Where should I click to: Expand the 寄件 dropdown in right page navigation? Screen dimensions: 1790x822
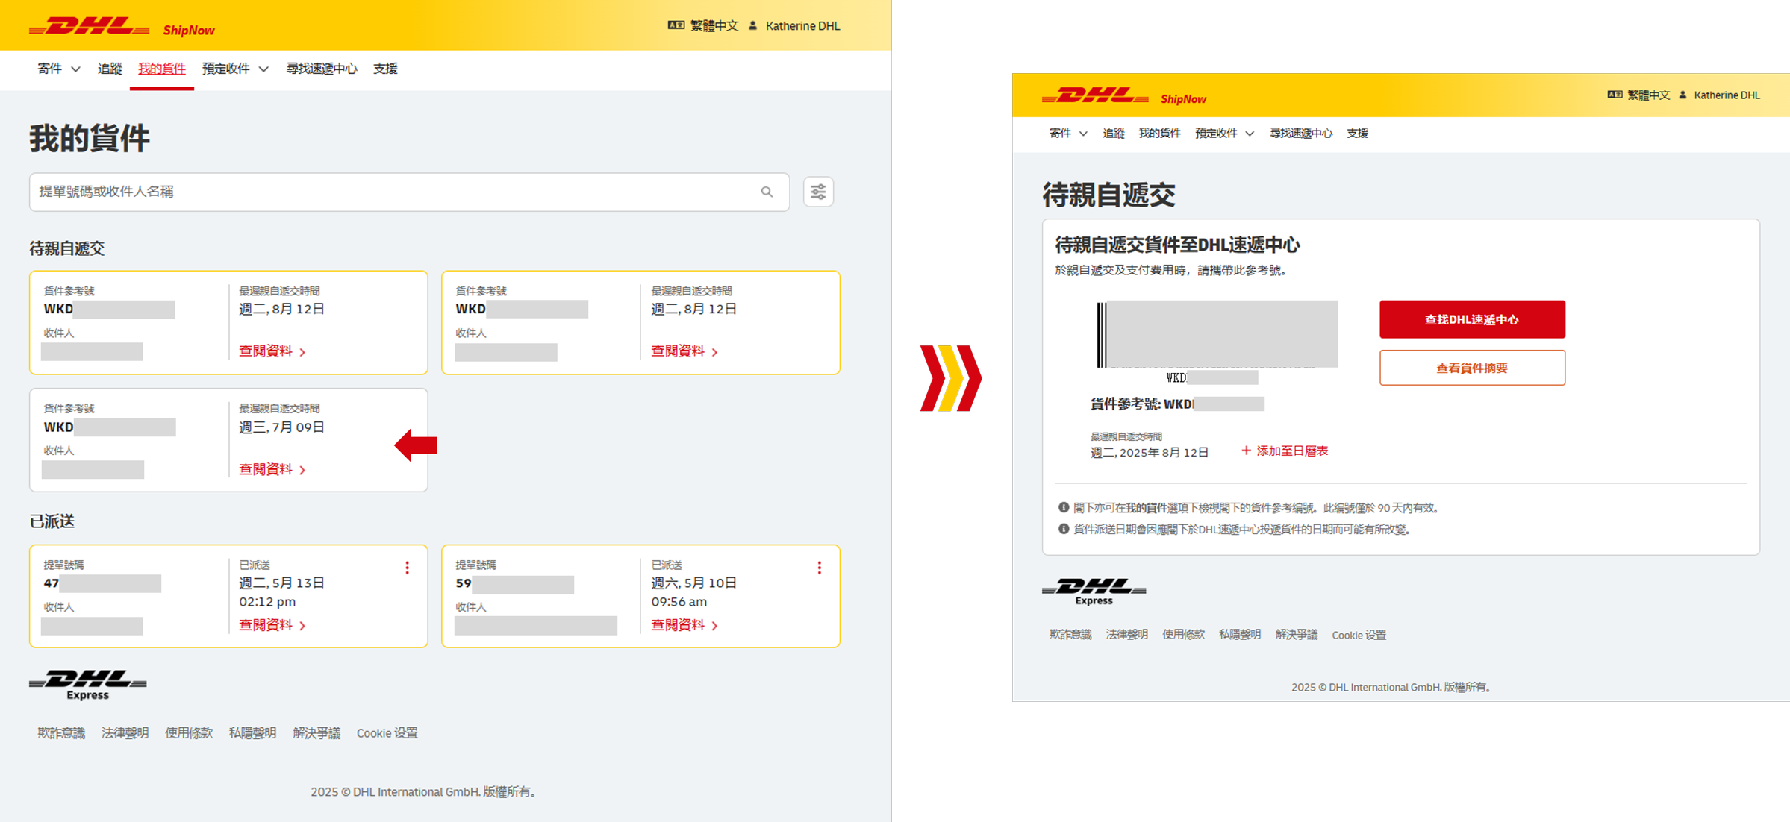(x=1067, y=133)
